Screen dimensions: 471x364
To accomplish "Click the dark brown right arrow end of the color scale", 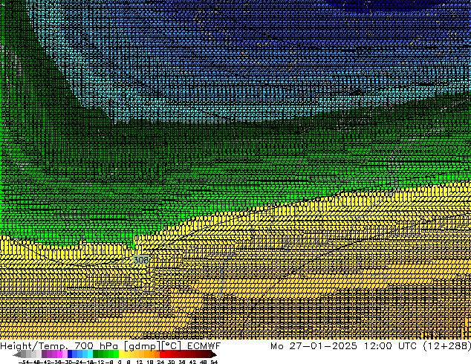I will [x=214, y=354].
